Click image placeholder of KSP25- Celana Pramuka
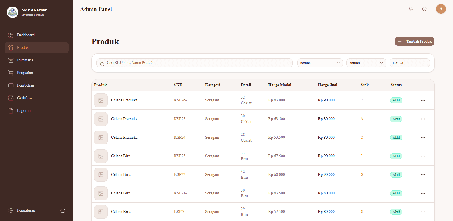Image resolution: width=453 pixels, height=221 pixels. click(101, 119)
